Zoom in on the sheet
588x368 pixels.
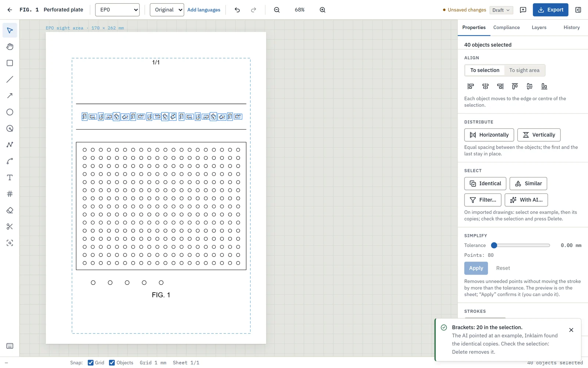point(322,10)
